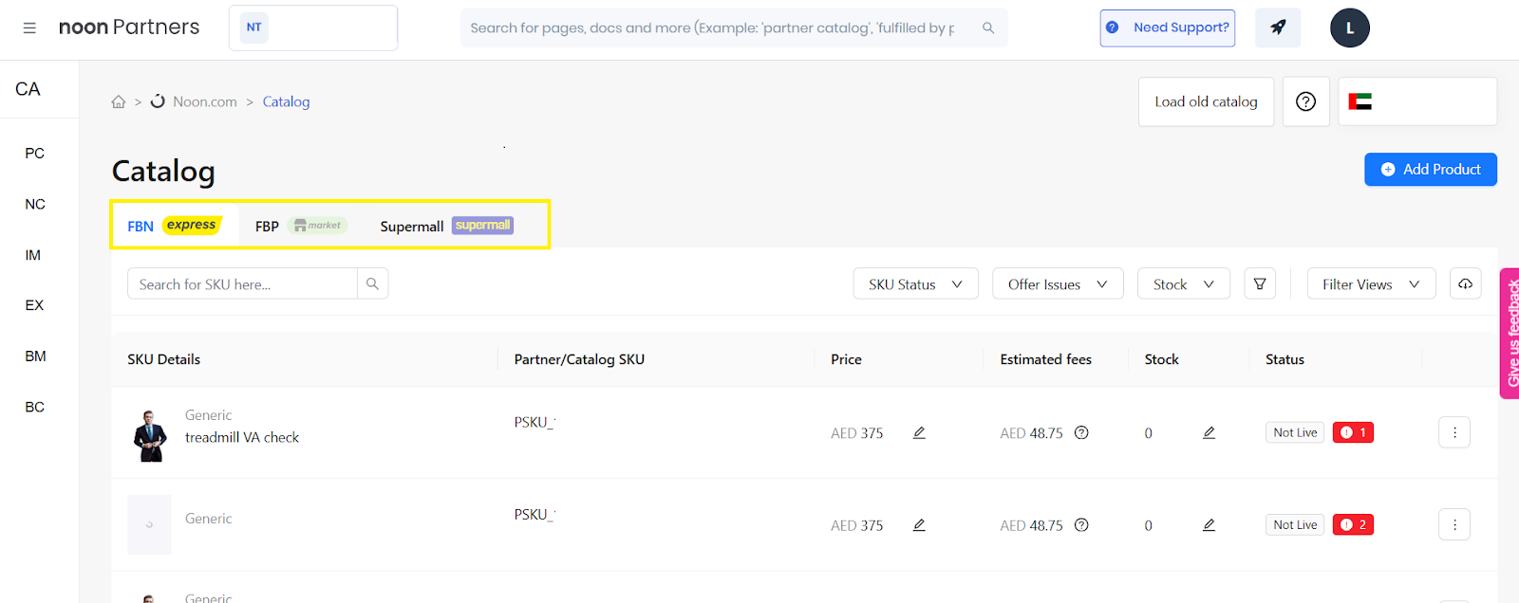Click treadmill VA check product name
The width and height of the screenshot is (1519, 603).
click(242, 437)
